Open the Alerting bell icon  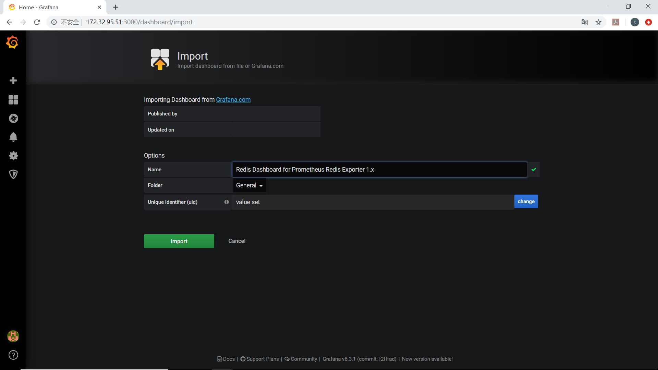[13, 137]
